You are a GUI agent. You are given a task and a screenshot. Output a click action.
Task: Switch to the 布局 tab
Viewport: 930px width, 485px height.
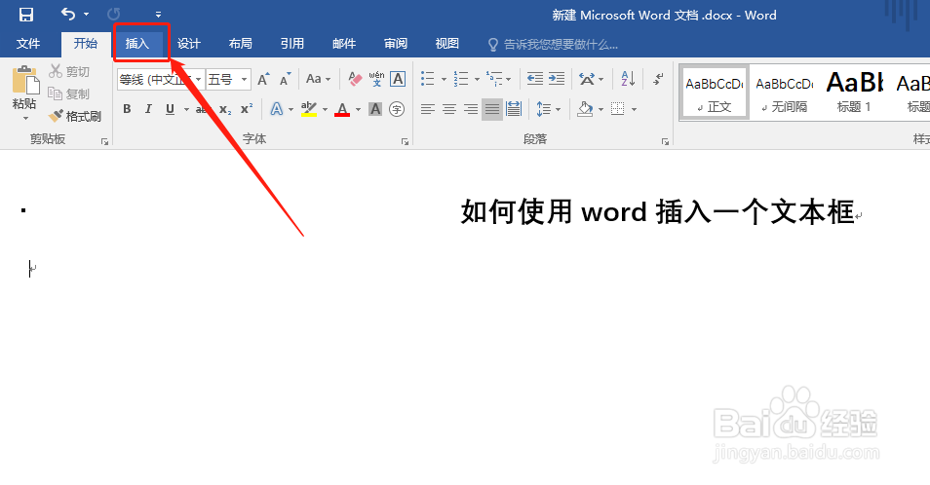coord(240,44)
